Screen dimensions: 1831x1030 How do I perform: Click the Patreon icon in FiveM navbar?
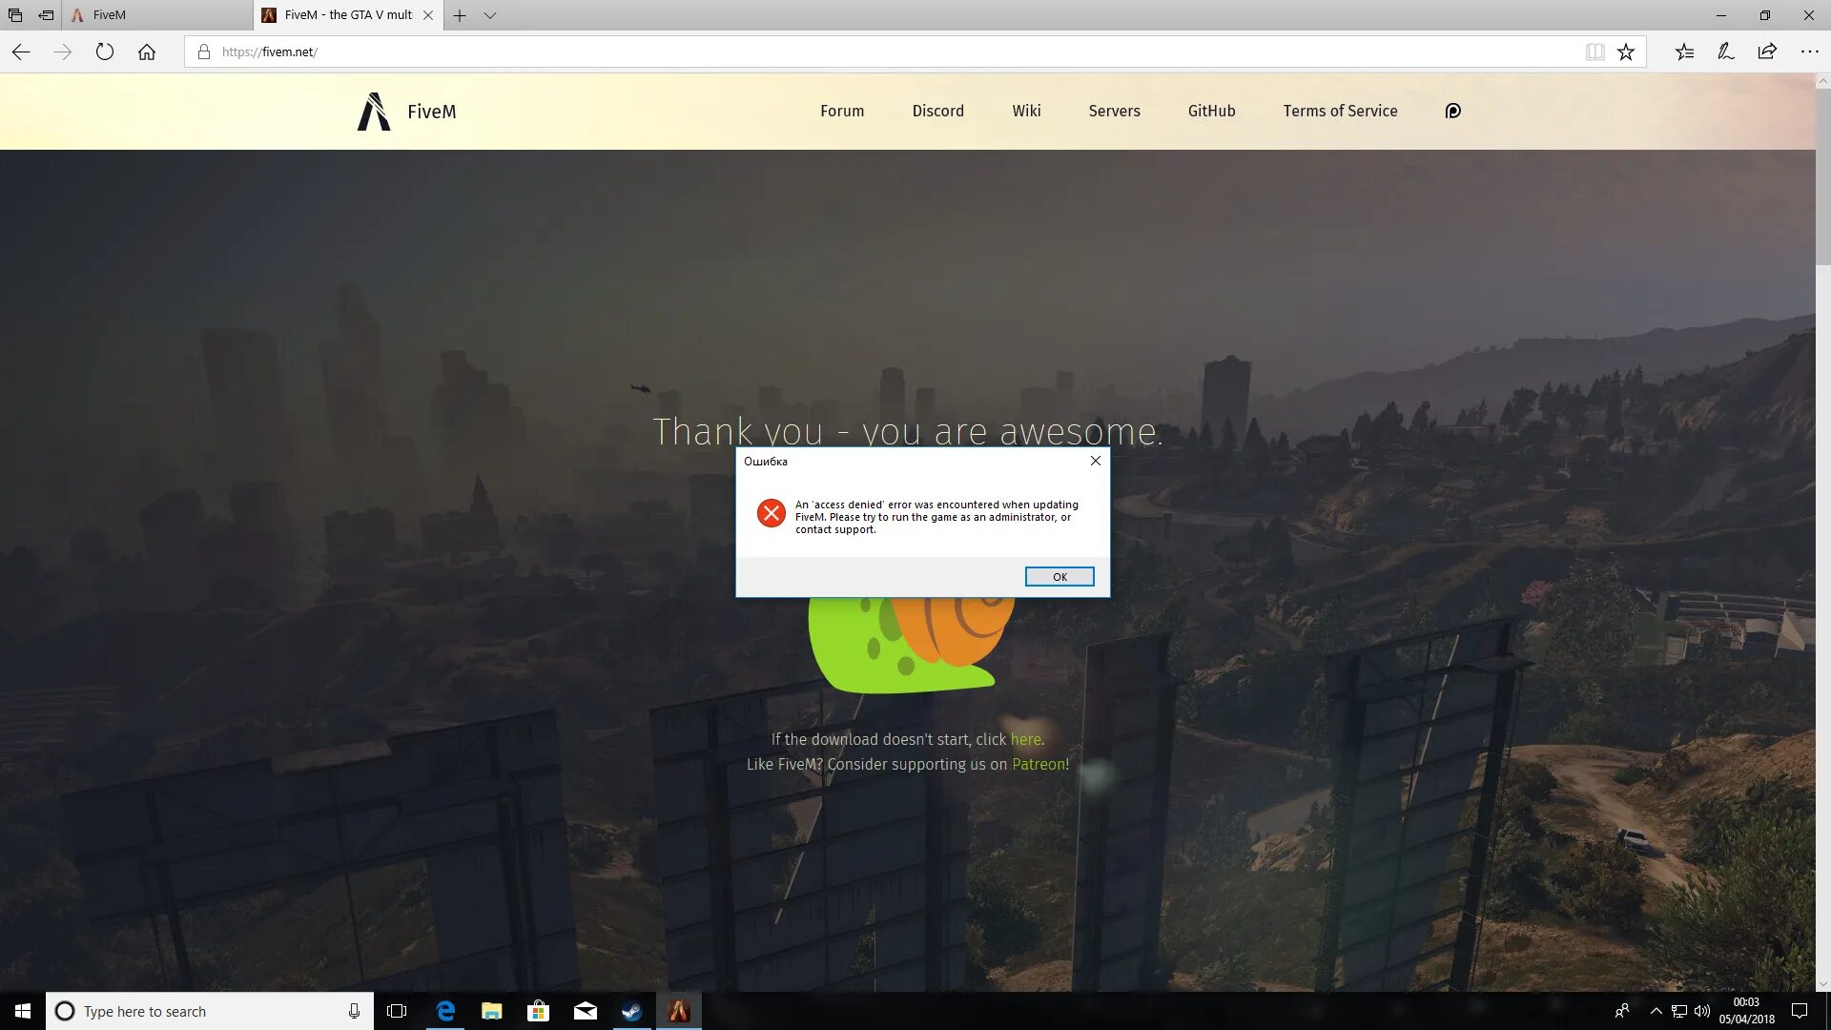tap(1451, 111)
